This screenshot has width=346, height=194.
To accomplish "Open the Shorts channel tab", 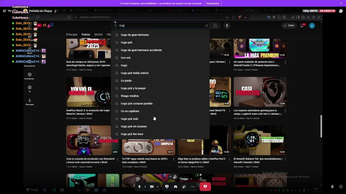I will (98, 34).
